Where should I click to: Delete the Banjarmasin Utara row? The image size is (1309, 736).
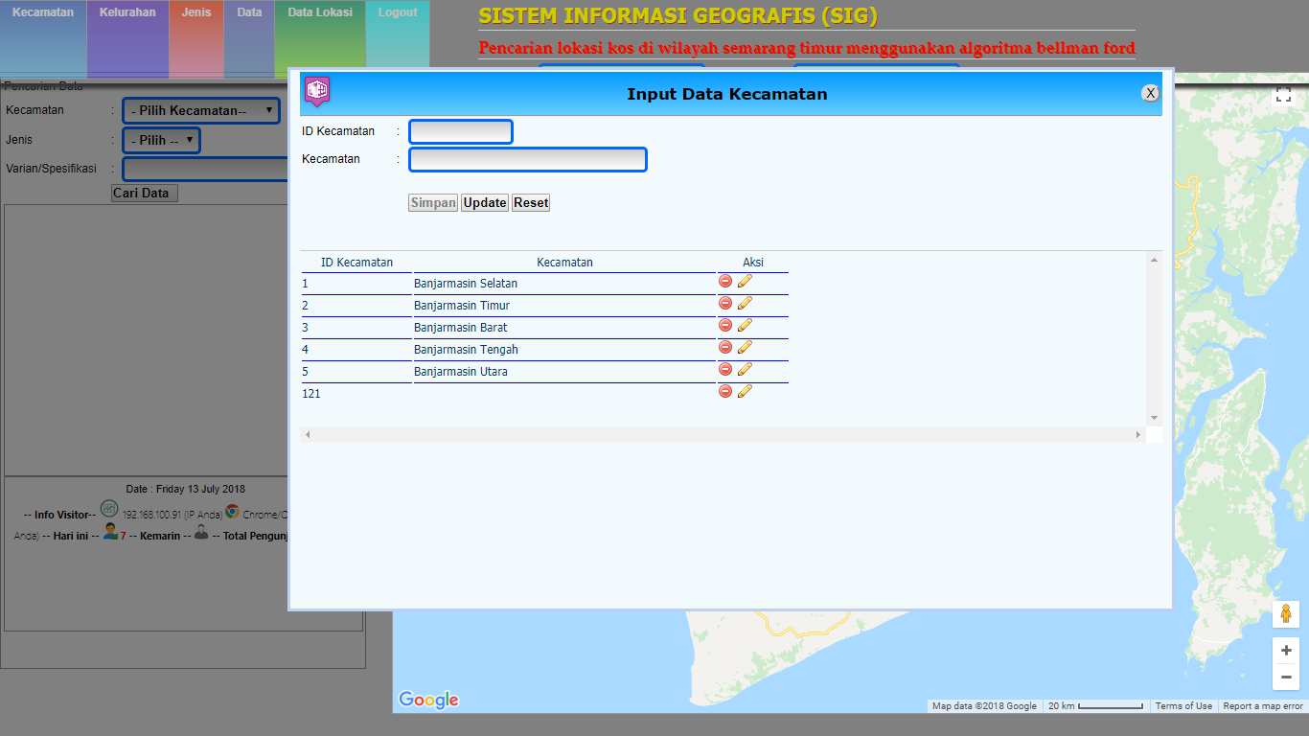[x=725, y=369]
